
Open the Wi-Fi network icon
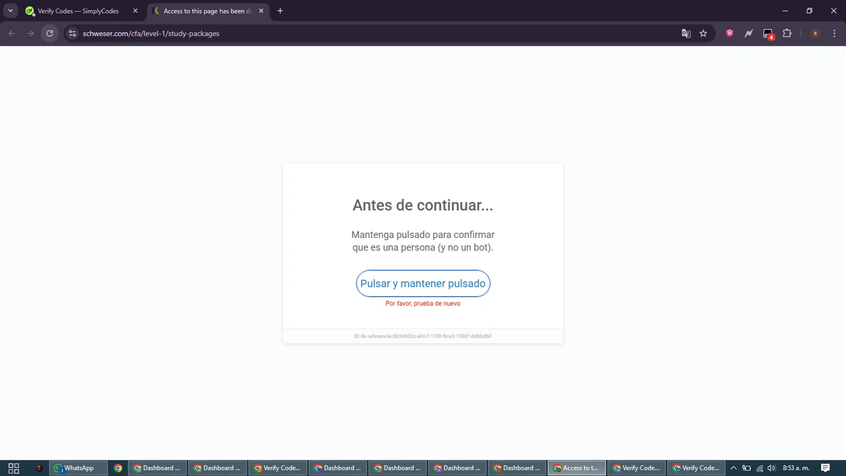760,468
